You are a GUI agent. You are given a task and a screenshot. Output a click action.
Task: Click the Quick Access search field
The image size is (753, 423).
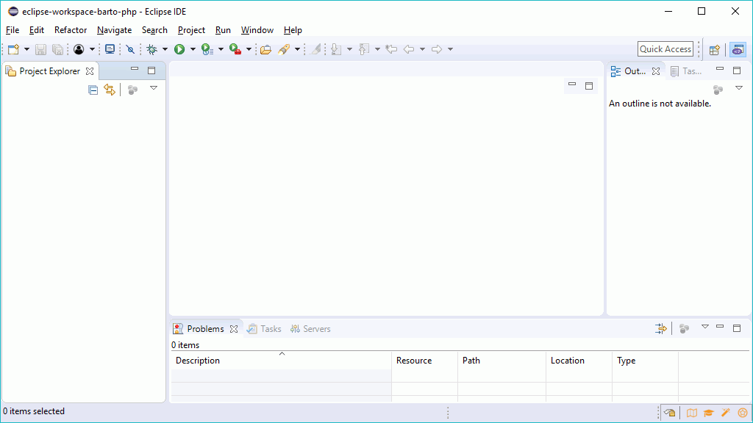tap(665, 49)
